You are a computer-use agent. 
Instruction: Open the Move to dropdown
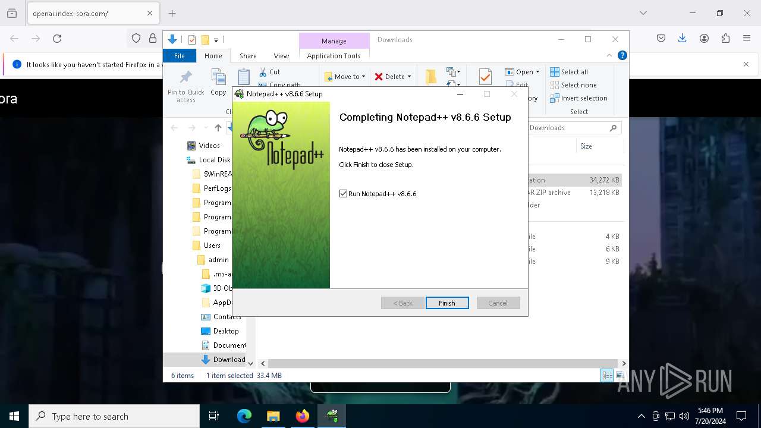tap(345, 77)
